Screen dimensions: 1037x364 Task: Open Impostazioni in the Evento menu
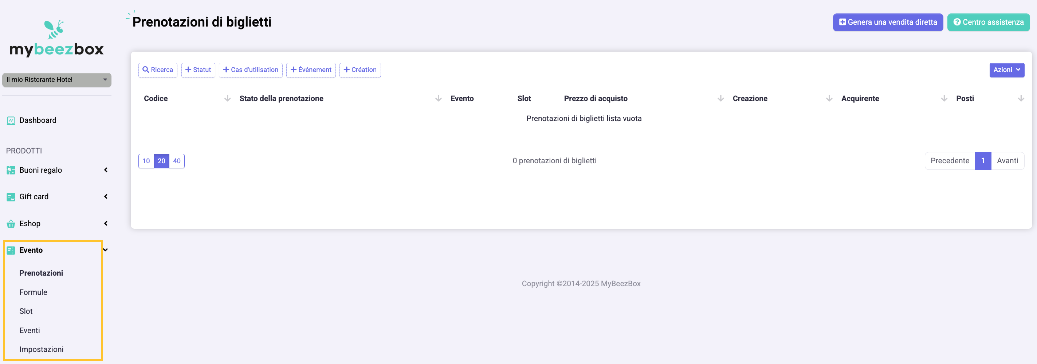(42, 349)
